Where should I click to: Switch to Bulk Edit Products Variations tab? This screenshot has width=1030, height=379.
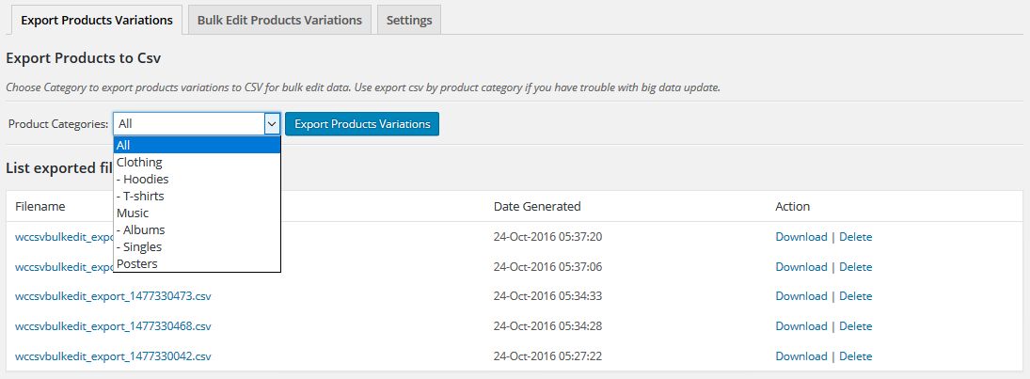point(279,20)
